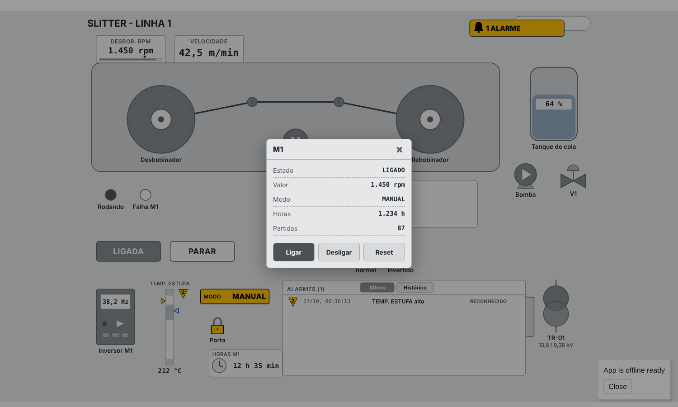The height and width of the screenshot is (407, 678).
Task: Click the yellow setpoint marker on temperature bar
Action: 163,301
